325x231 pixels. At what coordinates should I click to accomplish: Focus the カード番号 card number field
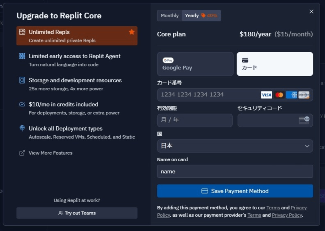tap(235, 95)
